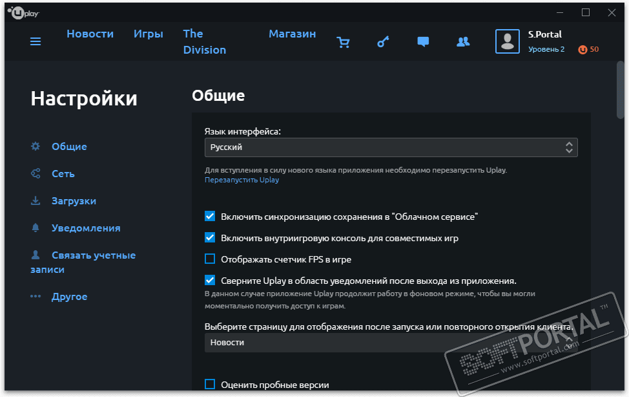Screen dimensions: 629x397
Task: Minimize the Uplay window
Action: click(x=560, y=12)
